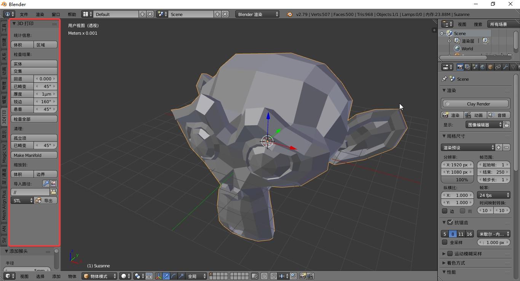The image size is (520, 281).
Task: Collapse Scene node in outliner
Action: [442, 33]
